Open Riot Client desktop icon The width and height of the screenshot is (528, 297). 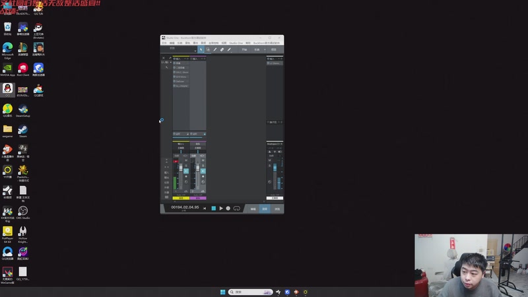[23, 70]
